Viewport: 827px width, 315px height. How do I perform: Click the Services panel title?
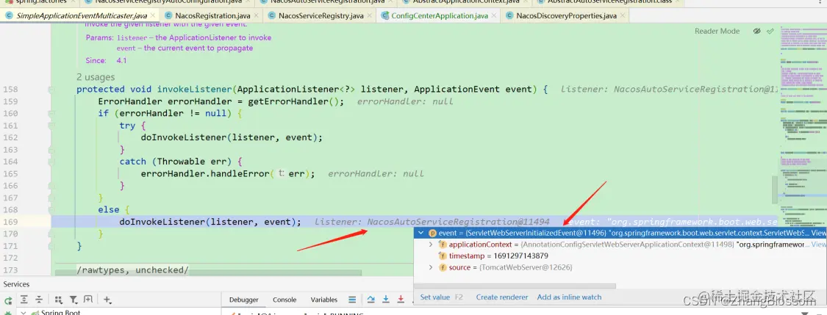(16, 284)
